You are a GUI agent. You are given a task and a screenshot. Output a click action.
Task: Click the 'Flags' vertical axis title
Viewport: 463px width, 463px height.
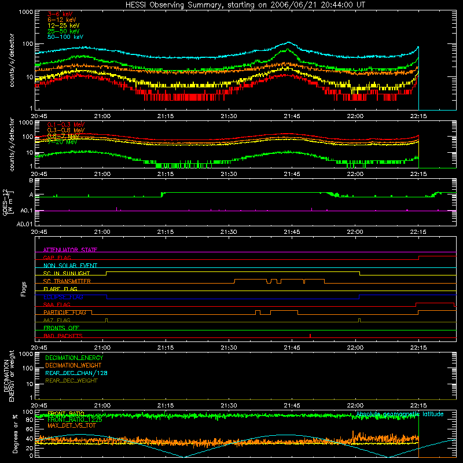tap(24, 289)
